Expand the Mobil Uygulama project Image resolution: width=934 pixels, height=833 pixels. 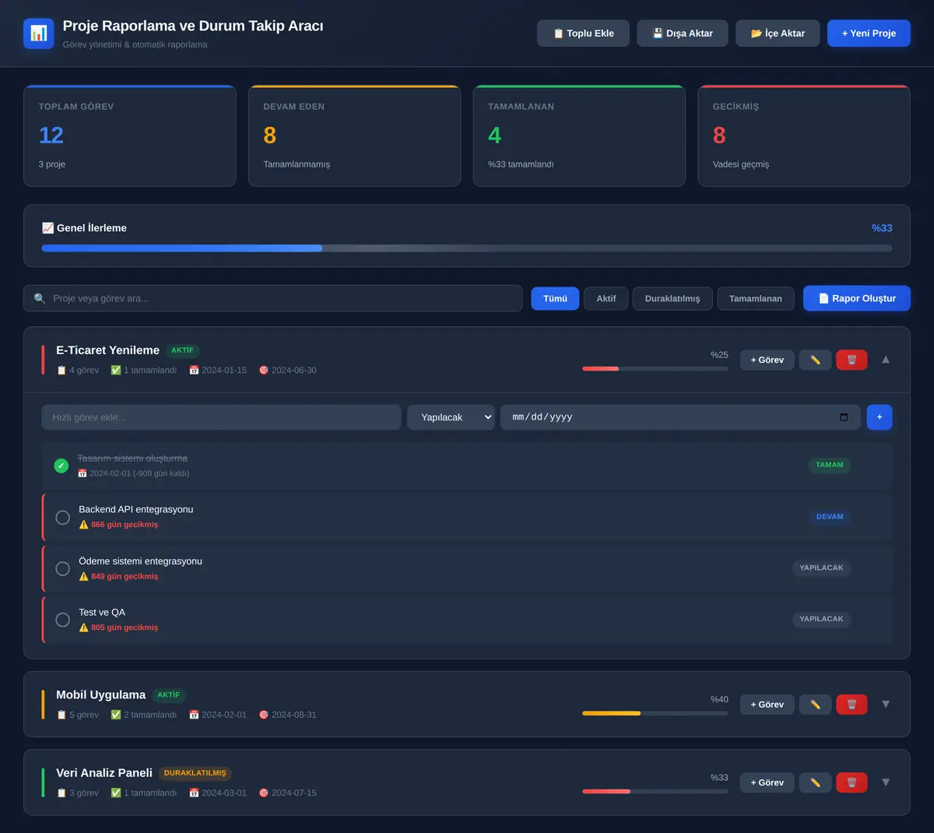click(x=886, y=705)
